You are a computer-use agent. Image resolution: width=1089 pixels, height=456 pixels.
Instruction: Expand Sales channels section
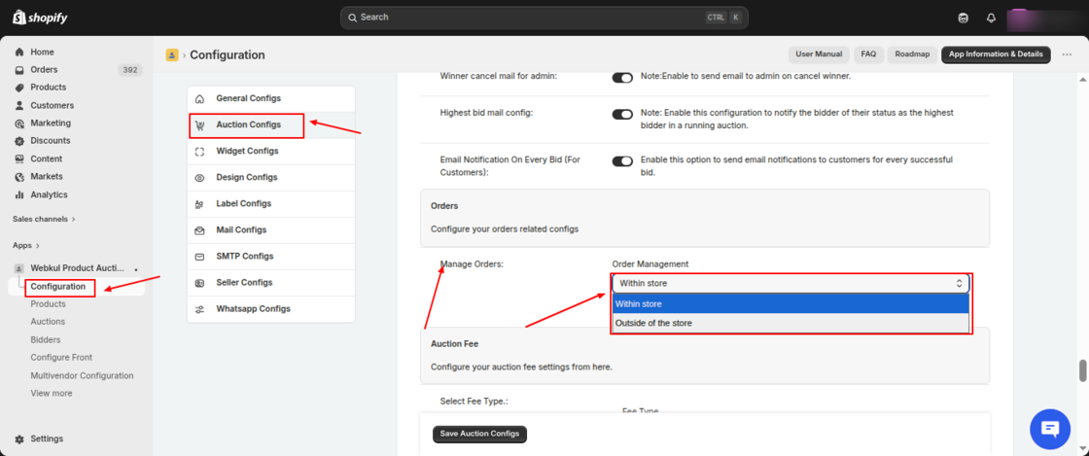coord(44,220)
